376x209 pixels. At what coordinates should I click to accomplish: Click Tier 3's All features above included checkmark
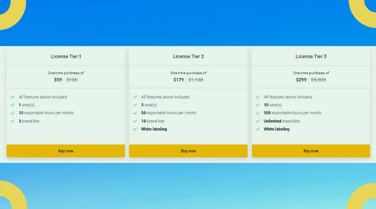[258, 97]
